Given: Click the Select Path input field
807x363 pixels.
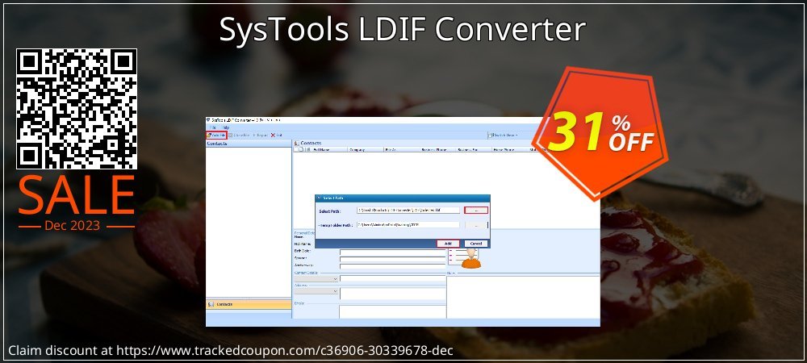Looking at the screenshot, I should coord(408,210).
